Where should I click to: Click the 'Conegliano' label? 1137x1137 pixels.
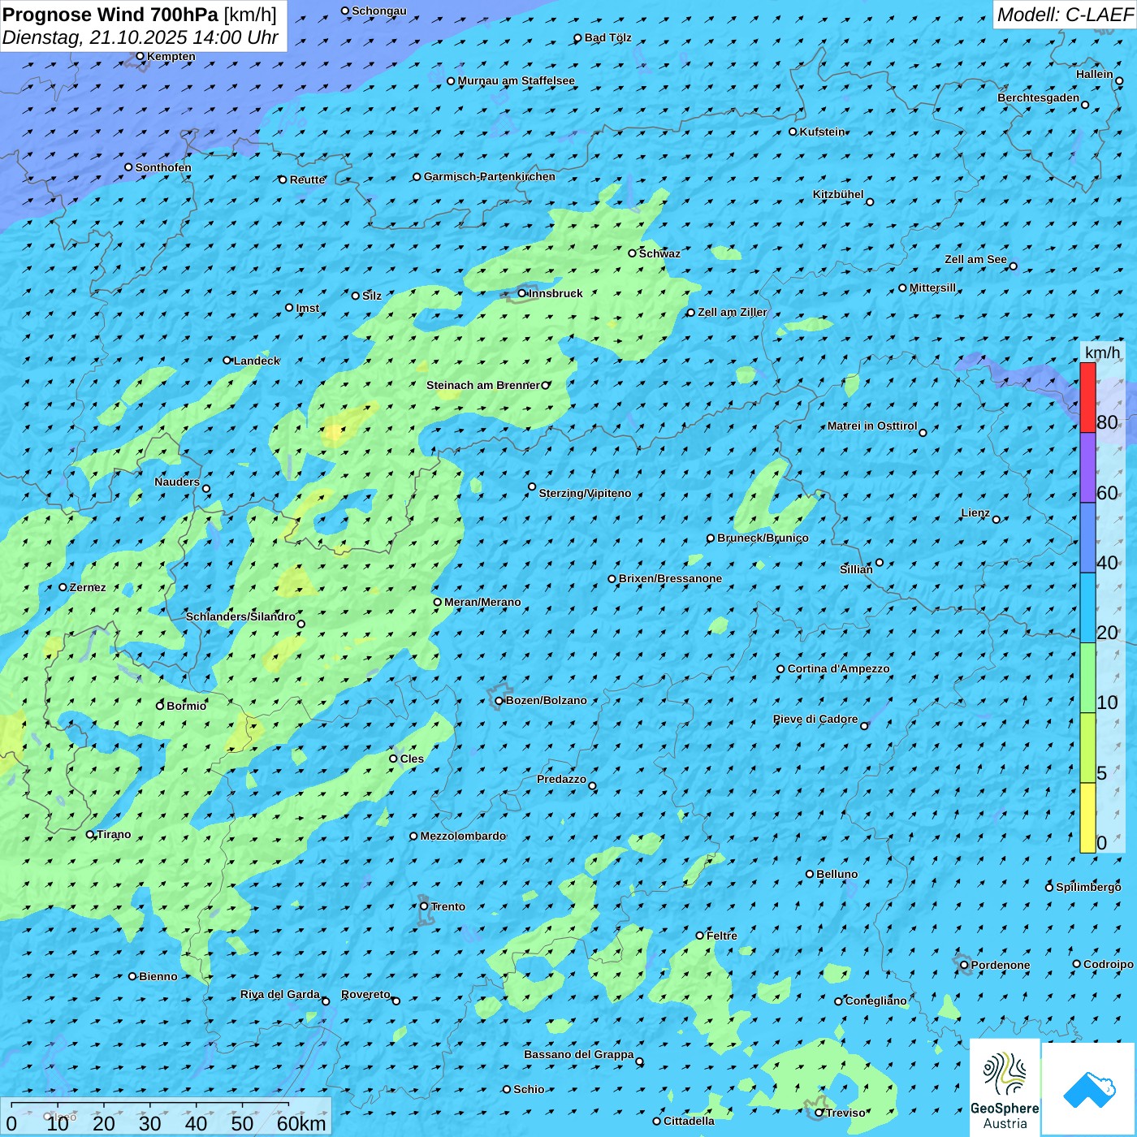876,1001
